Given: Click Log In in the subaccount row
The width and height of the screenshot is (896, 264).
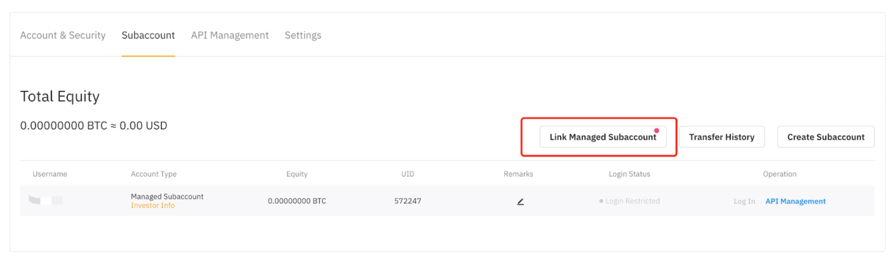Looking at the screenshot, I should (744, 201).
